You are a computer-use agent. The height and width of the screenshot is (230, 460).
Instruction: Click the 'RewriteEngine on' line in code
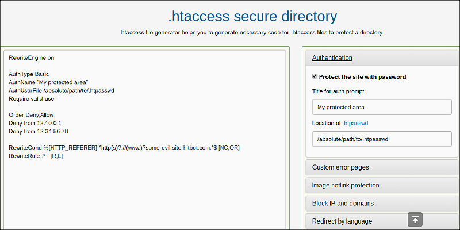[x=32, y=58]
